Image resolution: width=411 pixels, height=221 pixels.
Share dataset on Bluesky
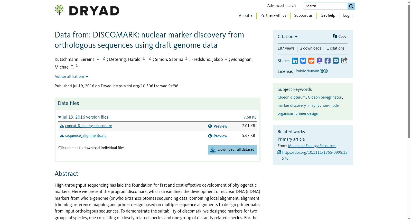pyautogui.click(x=303, y=61)
